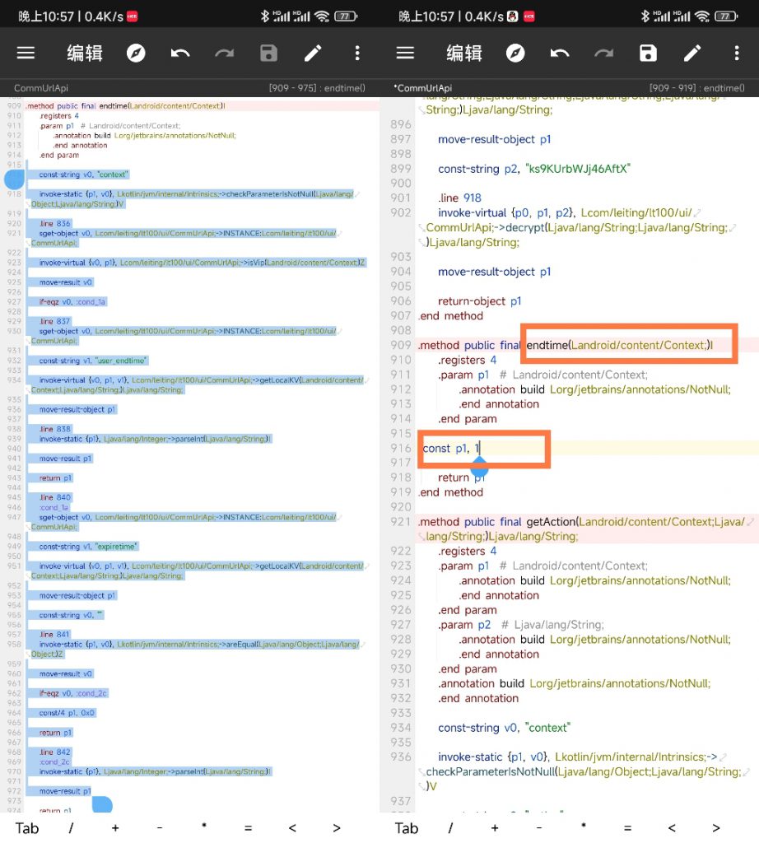
Task: Select the *CommUrlApi modified file tab label
Action: pos(422,88)
